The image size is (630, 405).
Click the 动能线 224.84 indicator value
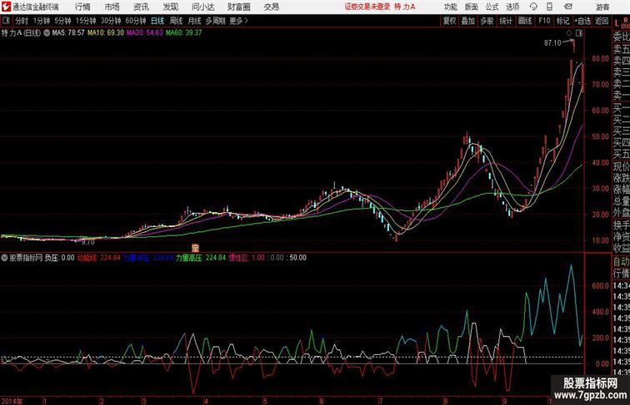[99, 258]
